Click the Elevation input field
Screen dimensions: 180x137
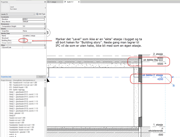tap(34, 19)
